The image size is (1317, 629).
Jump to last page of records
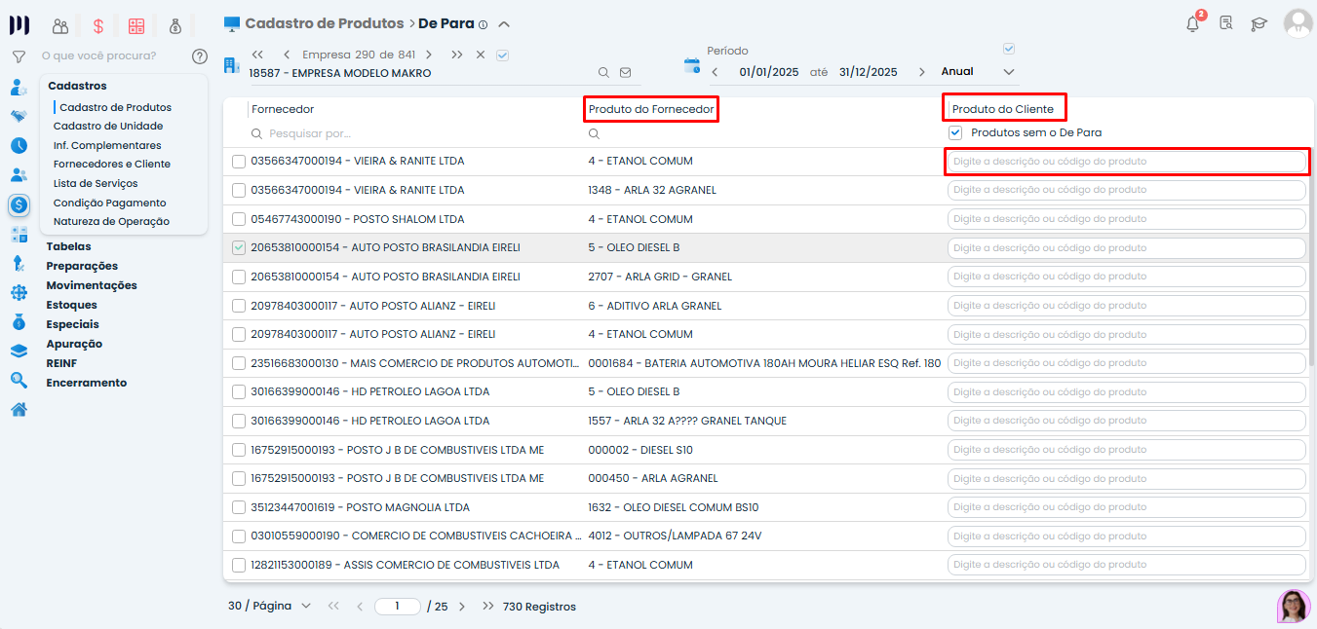pyautogui.click(x=487, y=606)
